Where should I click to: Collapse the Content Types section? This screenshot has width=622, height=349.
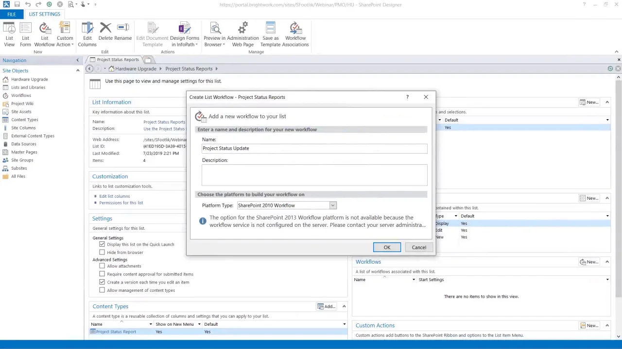pos(344,306)
